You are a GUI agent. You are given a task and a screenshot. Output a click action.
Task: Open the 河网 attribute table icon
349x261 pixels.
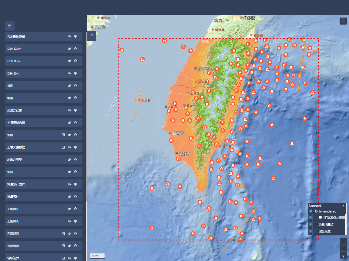63,135
